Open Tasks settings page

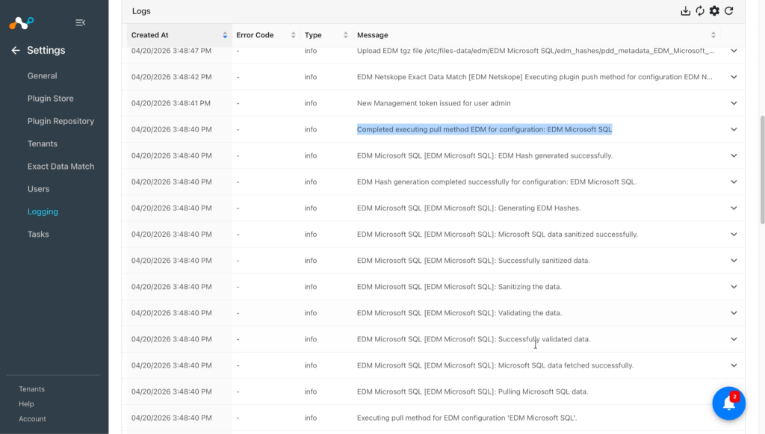pyautogui.click(x=38, y=234)
